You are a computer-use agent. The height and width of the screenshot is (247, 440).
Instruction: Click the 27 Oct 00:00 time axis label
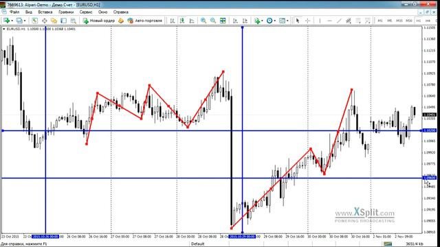click(x=120, y=237)
